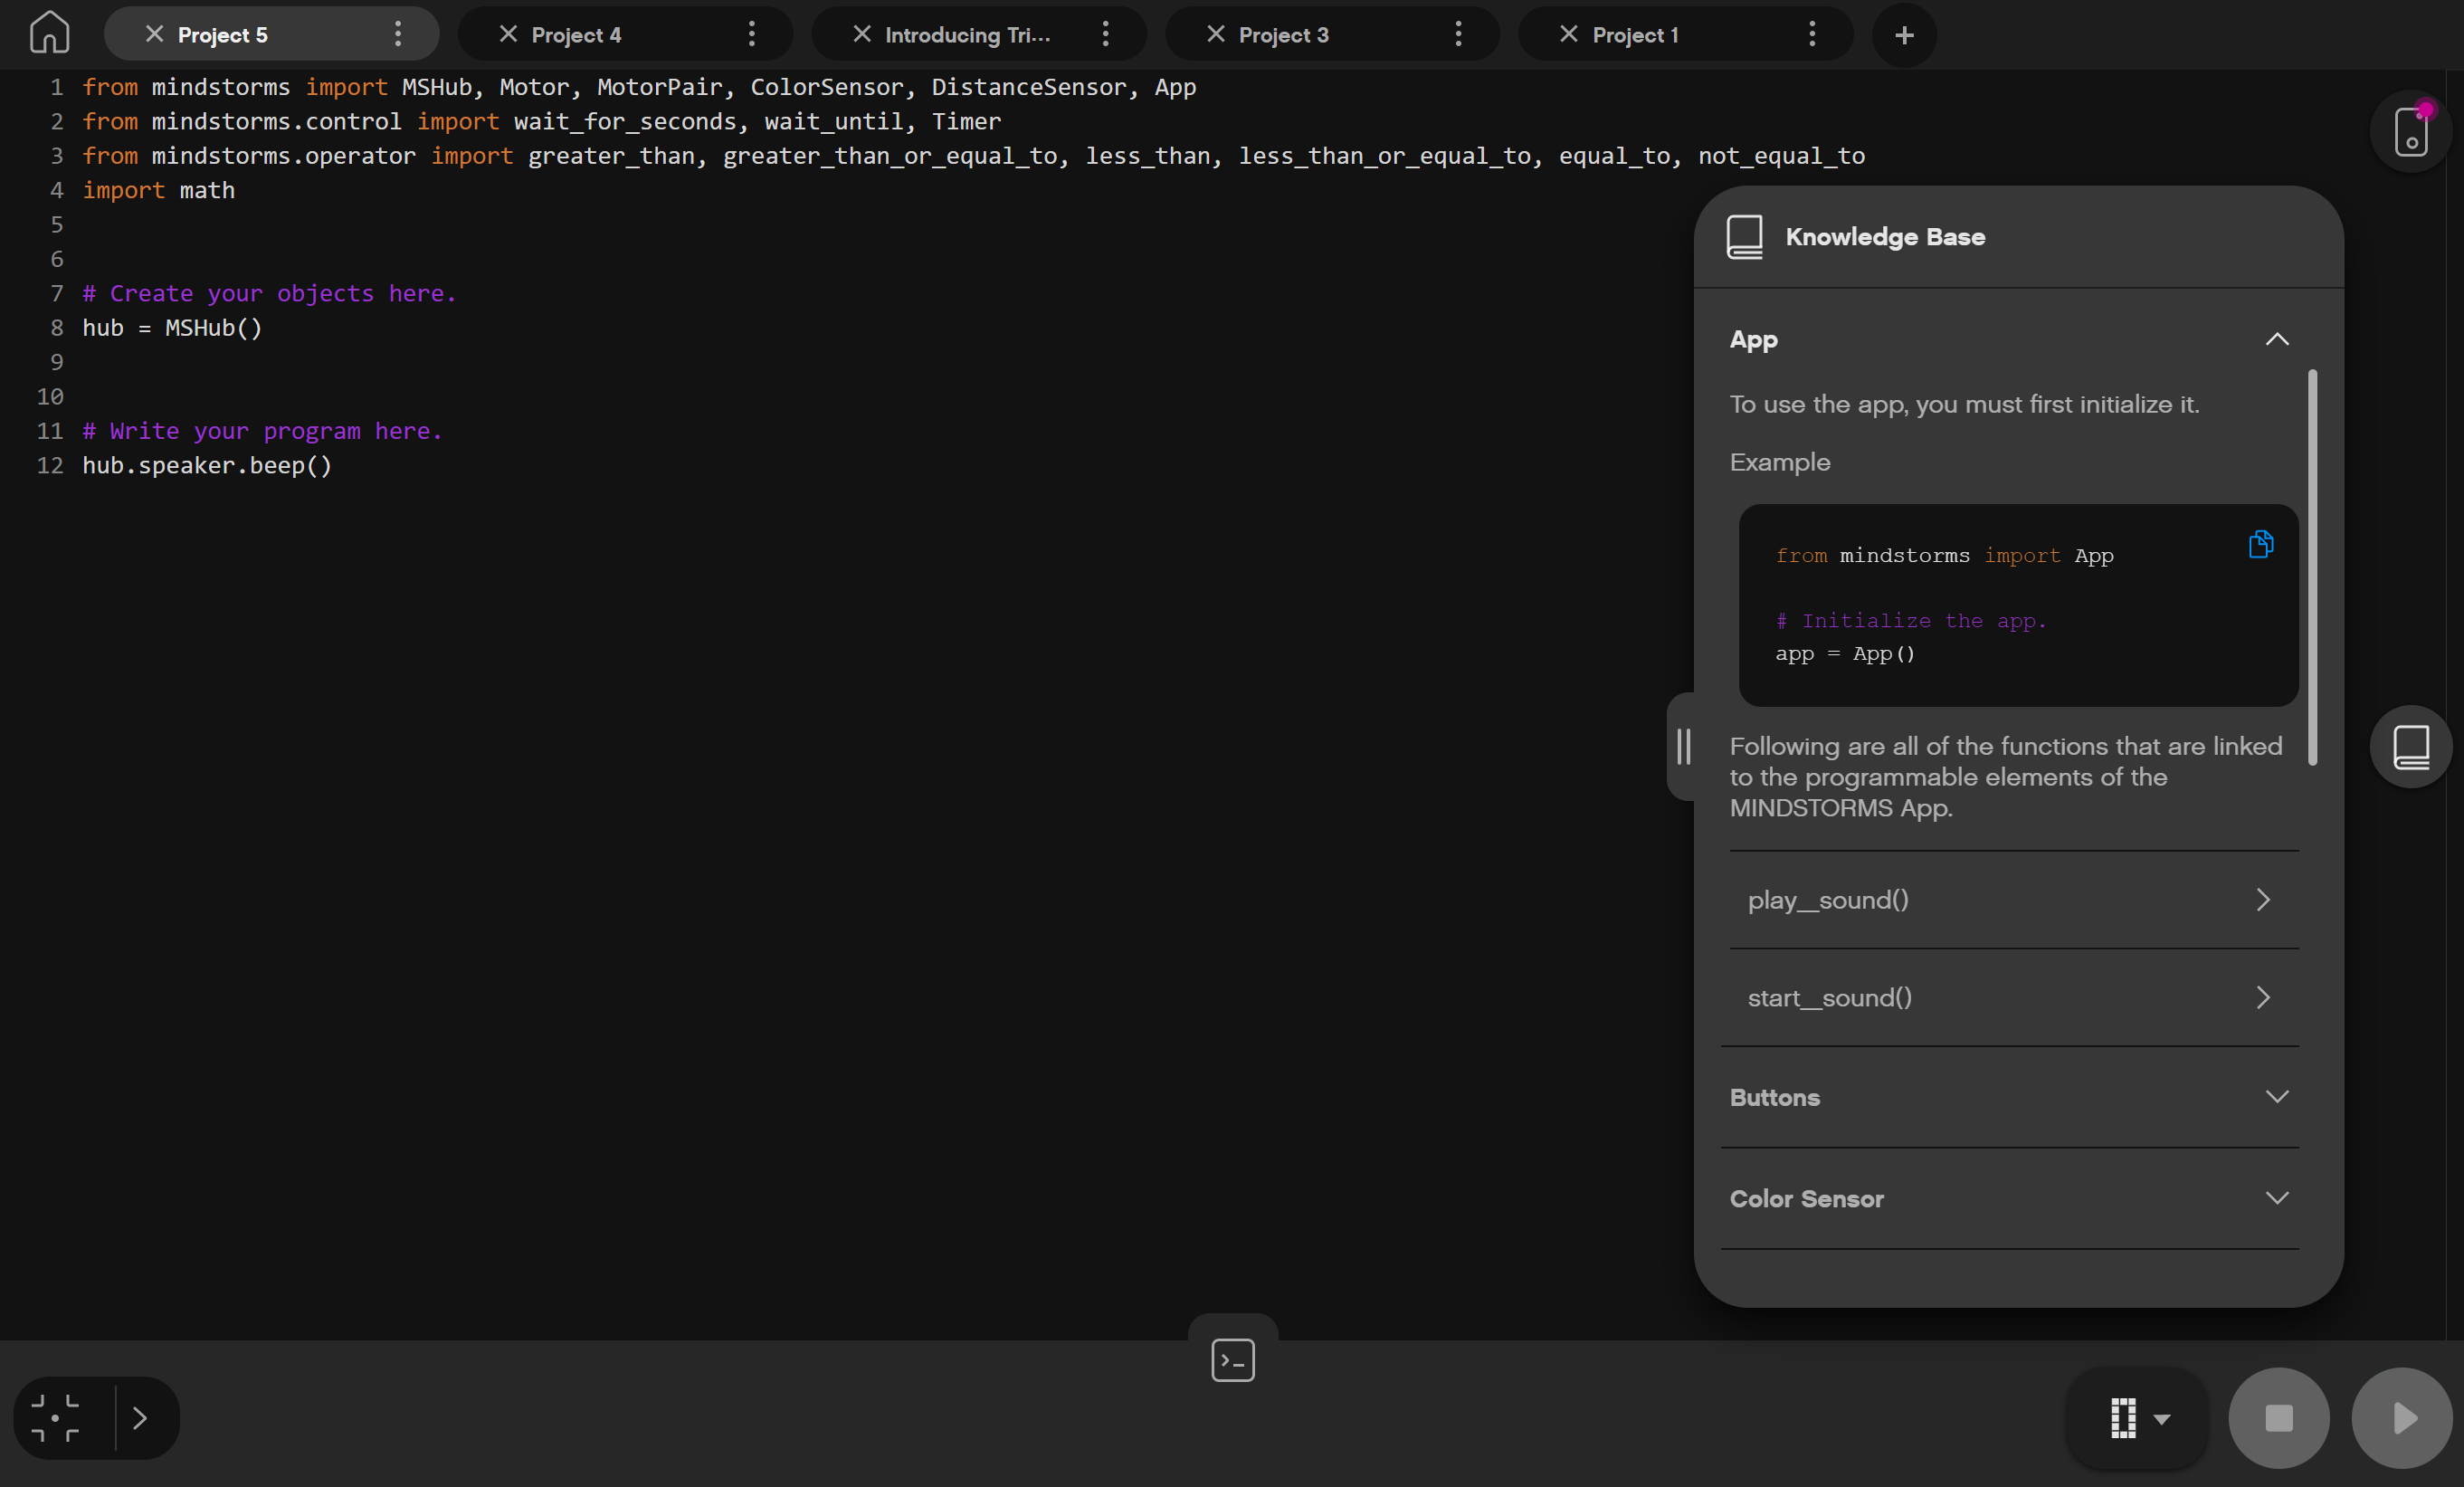Switch to the Project 4 tab

tap(576, 35)
